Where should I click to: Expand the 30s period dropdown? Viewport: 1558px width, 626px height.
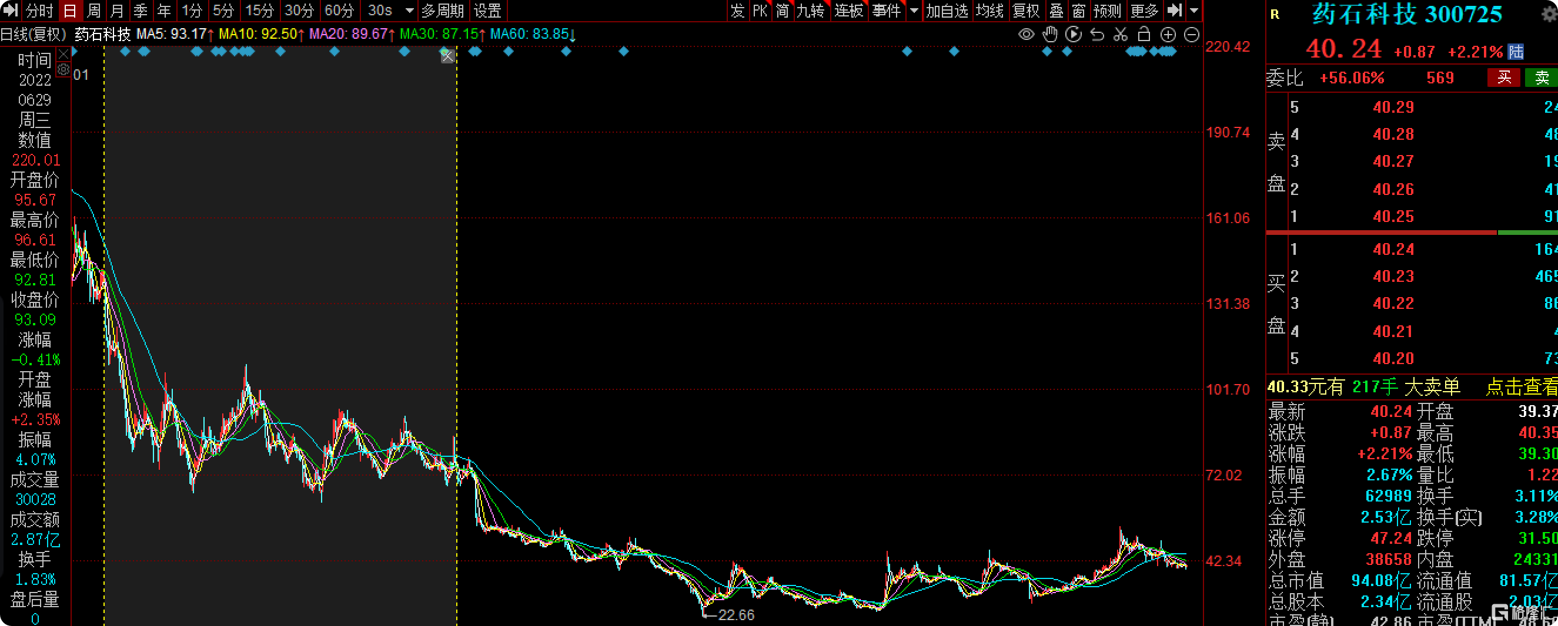[409, 11]
